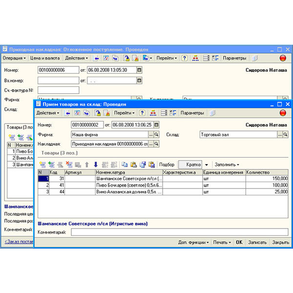This screenshot has height=293, width=293.
Task: Click the OK button
Action: click(239, 242)
